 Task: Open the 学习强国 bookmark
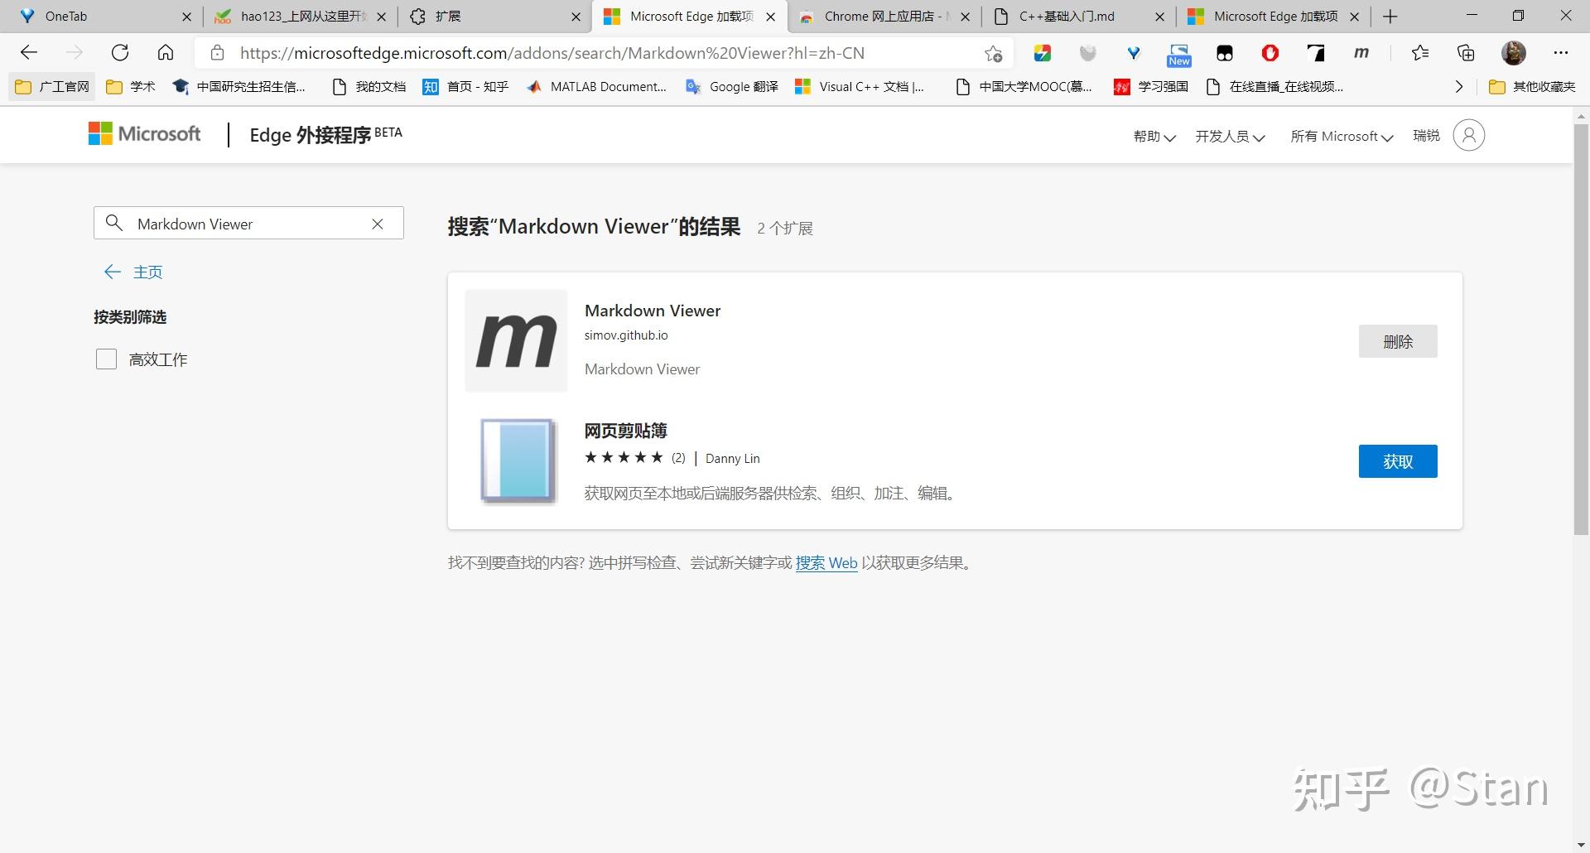(1151, 87)
